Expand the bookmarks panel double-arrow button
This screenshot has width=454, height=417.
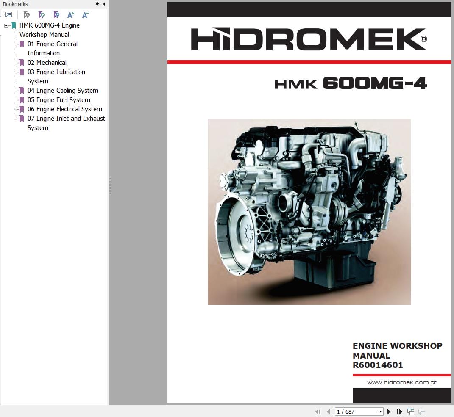(x=97, y=4)
